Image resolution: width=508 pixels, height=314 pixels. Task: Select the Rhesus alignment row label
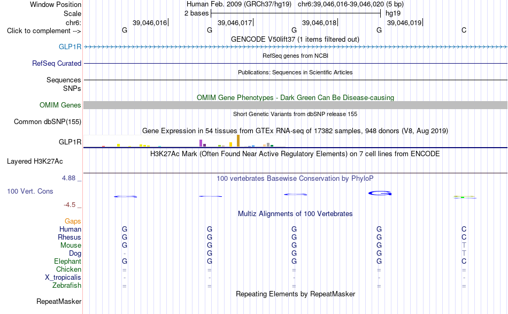pyautogui.click(x=70, y=238)
